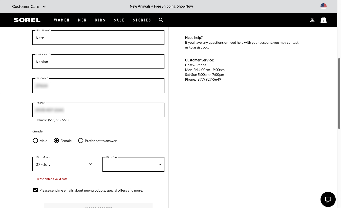Select the Male gender option
341x208 pixels.
35,141
